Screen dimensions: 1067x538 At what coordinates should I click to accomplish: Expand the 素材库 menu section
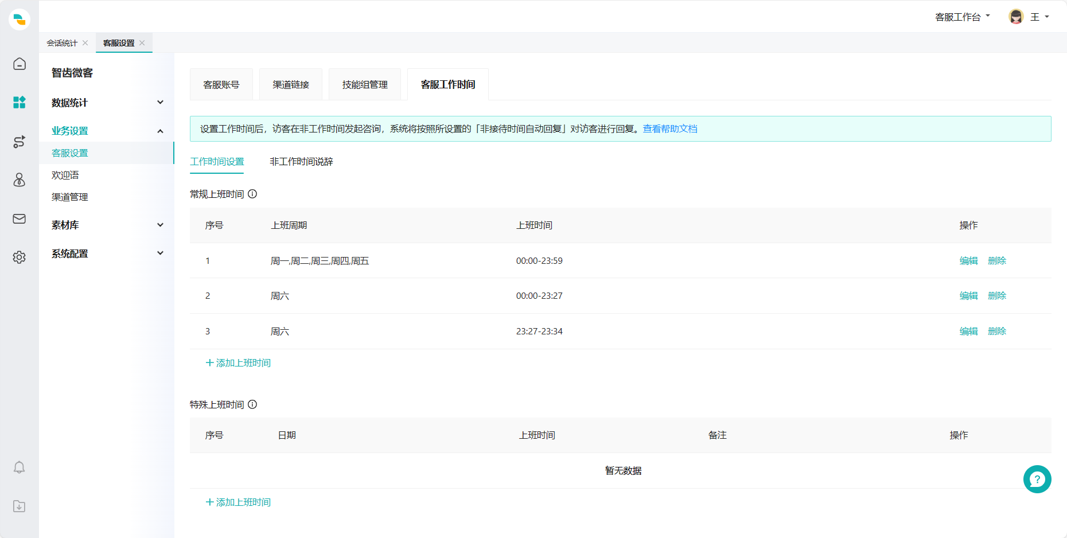pyautogui.click(x=107, y=225)
